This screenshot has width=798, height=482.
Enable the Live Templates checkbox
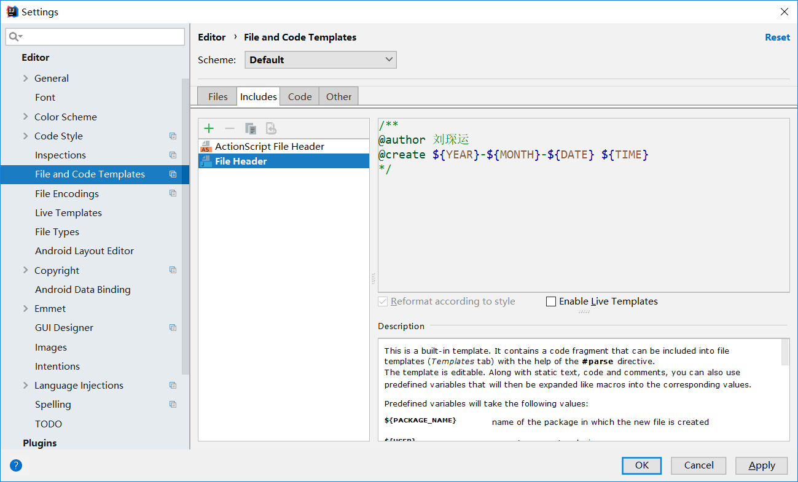point(551,301)
